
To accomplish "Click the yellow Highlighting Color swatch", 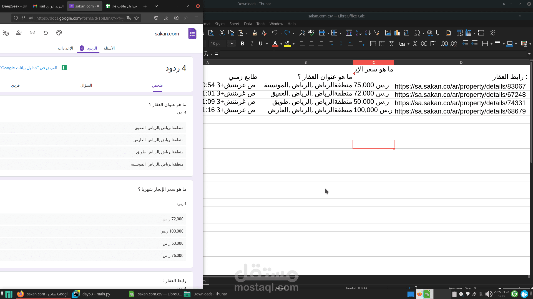I will 287,43.
